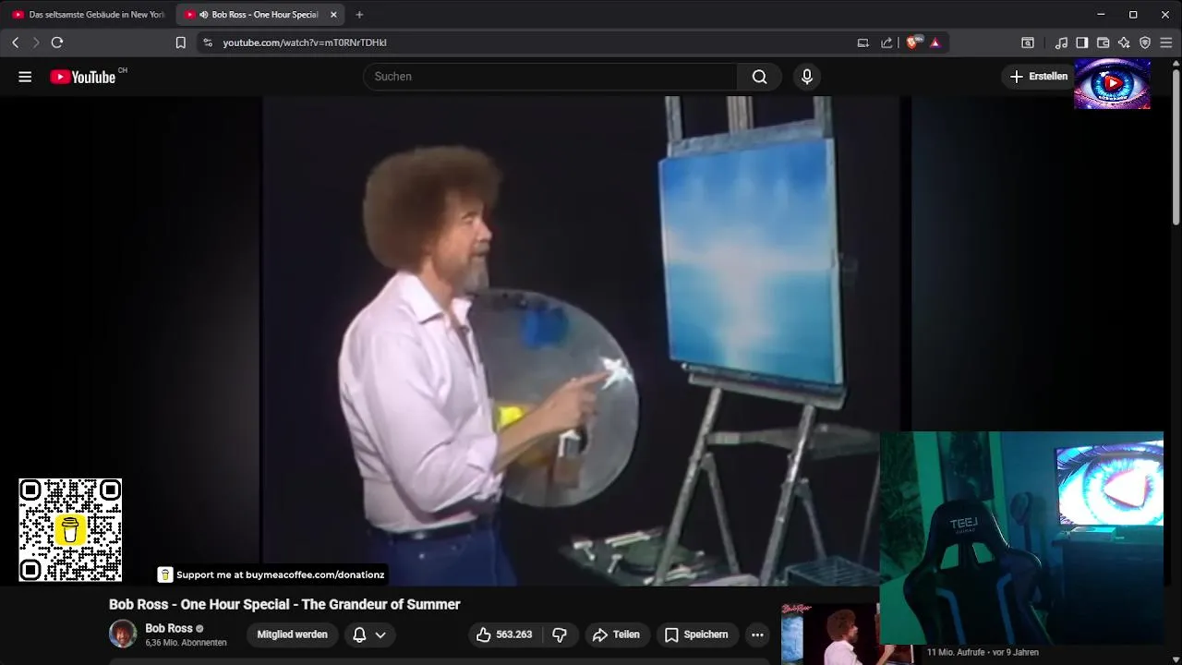This screenshot has height=665, width=1182.
Task: Start voice search with microphone icon
Action: (x=807, y=77)
